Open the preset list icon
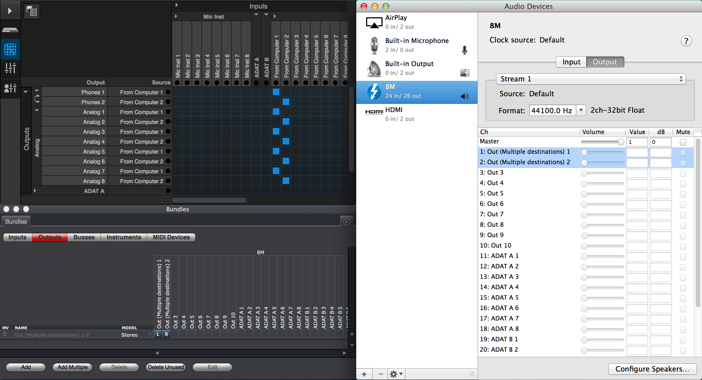 coord(32,12)
